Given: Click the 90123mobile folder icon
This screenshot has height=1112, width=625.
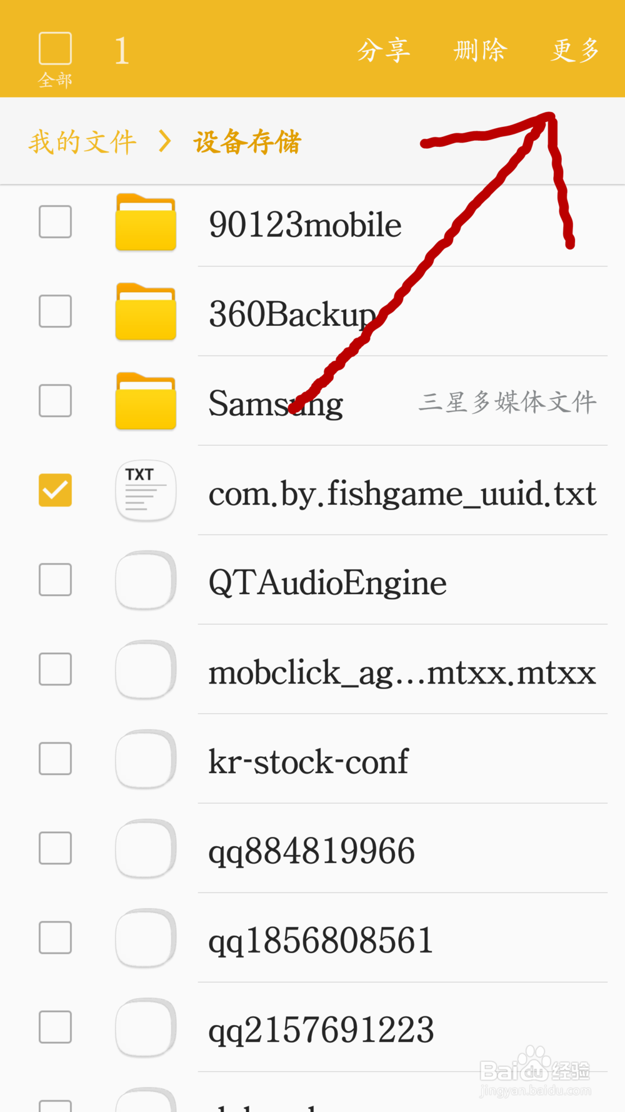Looking at the screenshot, I should pos(146,222).
